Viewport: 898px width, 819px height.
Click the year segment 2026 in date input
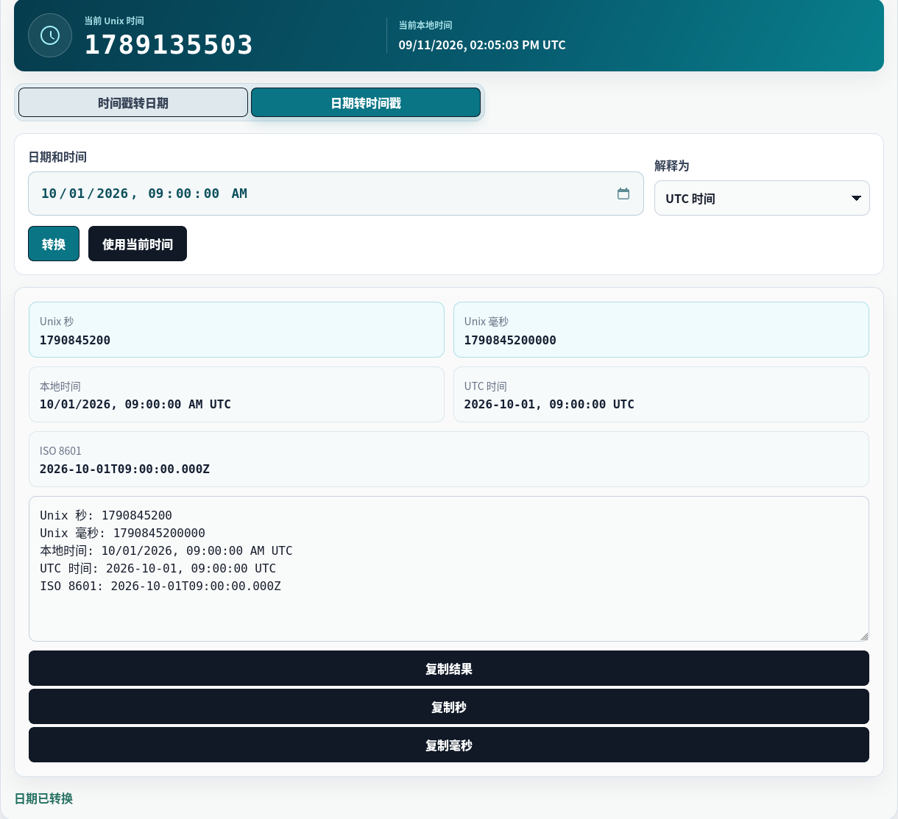112,194
